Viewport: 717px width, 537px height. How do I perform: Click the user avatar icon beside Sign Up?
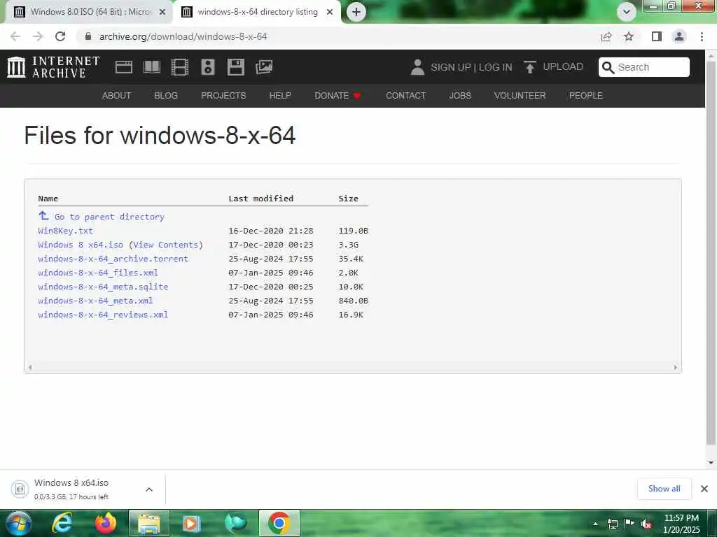(417, 67)
